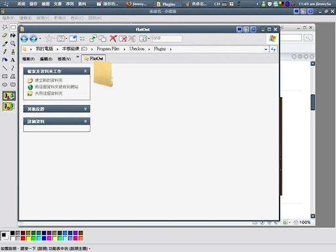This screenshot has width=336, height=252.
Task: Click the refresh arrows button beside address bar
Action: [273, 49]
